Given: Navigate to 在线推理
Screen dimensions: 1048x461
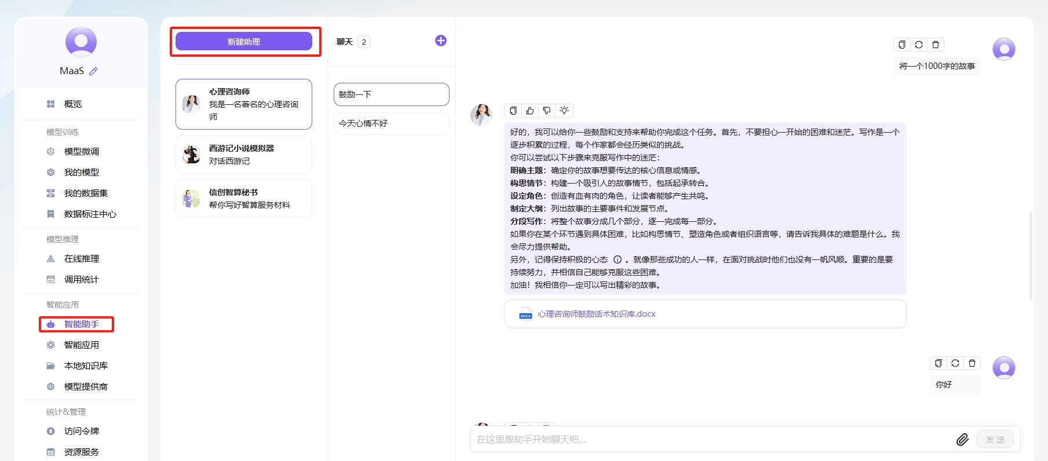Looking at the screenshot, I should click(81, 258).
